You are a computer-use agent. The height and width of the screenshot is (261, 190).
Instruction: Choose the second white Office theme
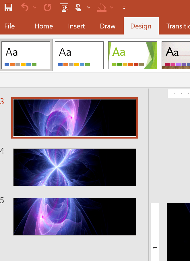tap(79, 55)
